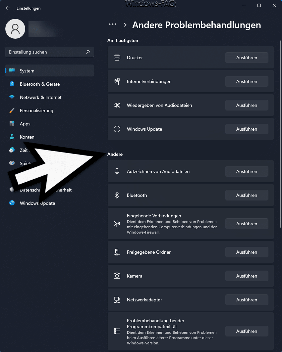Open Personalisierung settings
This screenshot has height=352, width=282.
49,110
